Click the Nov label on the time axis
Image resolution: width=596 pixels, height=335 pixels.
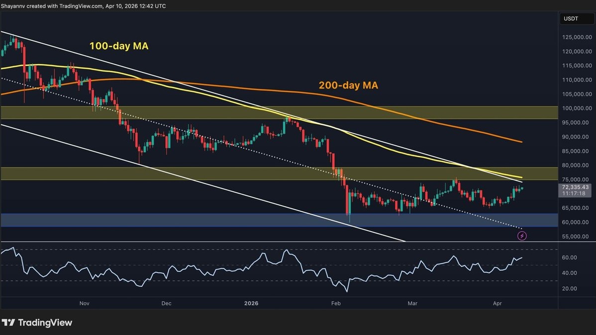pos(84,303)
